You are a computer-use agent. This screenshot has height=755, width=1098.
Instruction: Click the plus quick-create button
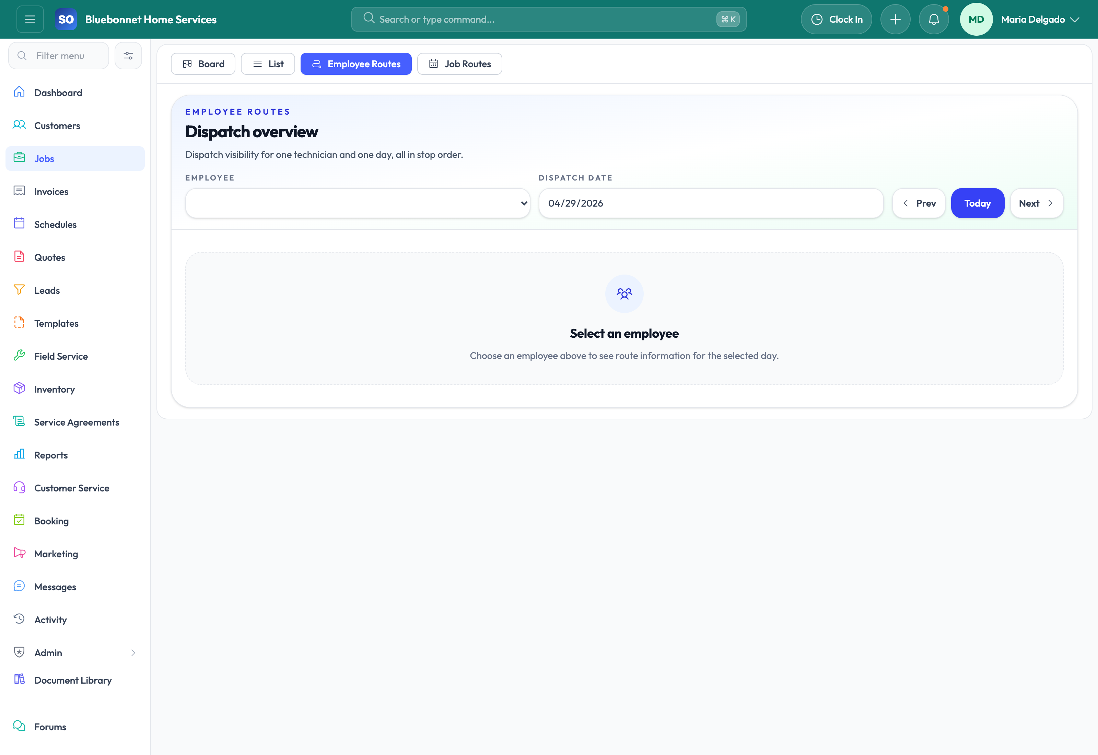pyautogui.click(x=895, y=20)
